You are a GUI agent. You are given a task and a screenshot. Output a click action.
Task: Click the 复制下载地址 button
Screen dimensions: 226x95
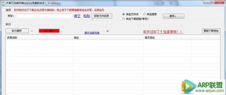click(x=211, y=31)
